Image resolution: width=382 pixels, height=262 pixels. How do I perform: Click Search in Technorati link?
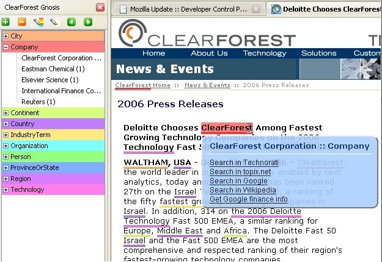[244, 163]
